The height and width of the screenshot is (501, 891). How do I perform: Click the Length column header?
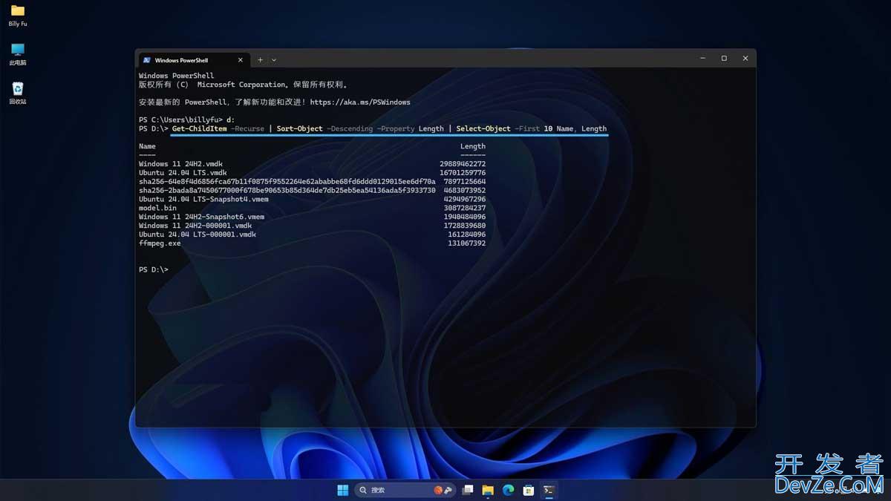(473, 146)
